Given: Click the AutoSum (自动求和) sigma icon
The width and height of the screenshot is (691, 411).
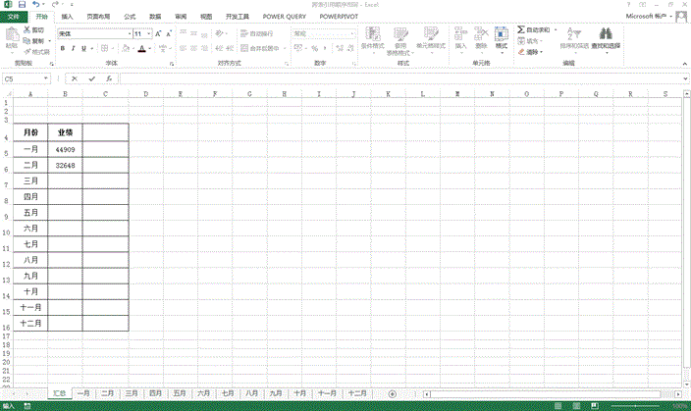Looking at the screenshot, I should point(521,30).
